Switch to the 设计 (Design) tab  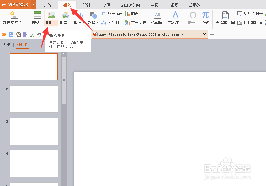(x=87, y=5)
